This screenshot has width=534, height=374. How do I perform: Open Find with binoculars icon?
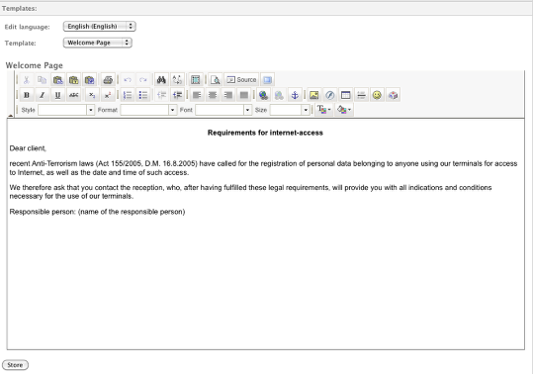(161, 80)
